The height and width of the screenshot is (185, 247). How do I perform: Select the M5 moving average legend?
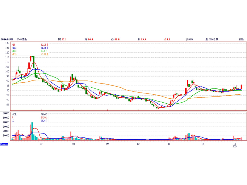pyautogui.click(x=14, y=45)
